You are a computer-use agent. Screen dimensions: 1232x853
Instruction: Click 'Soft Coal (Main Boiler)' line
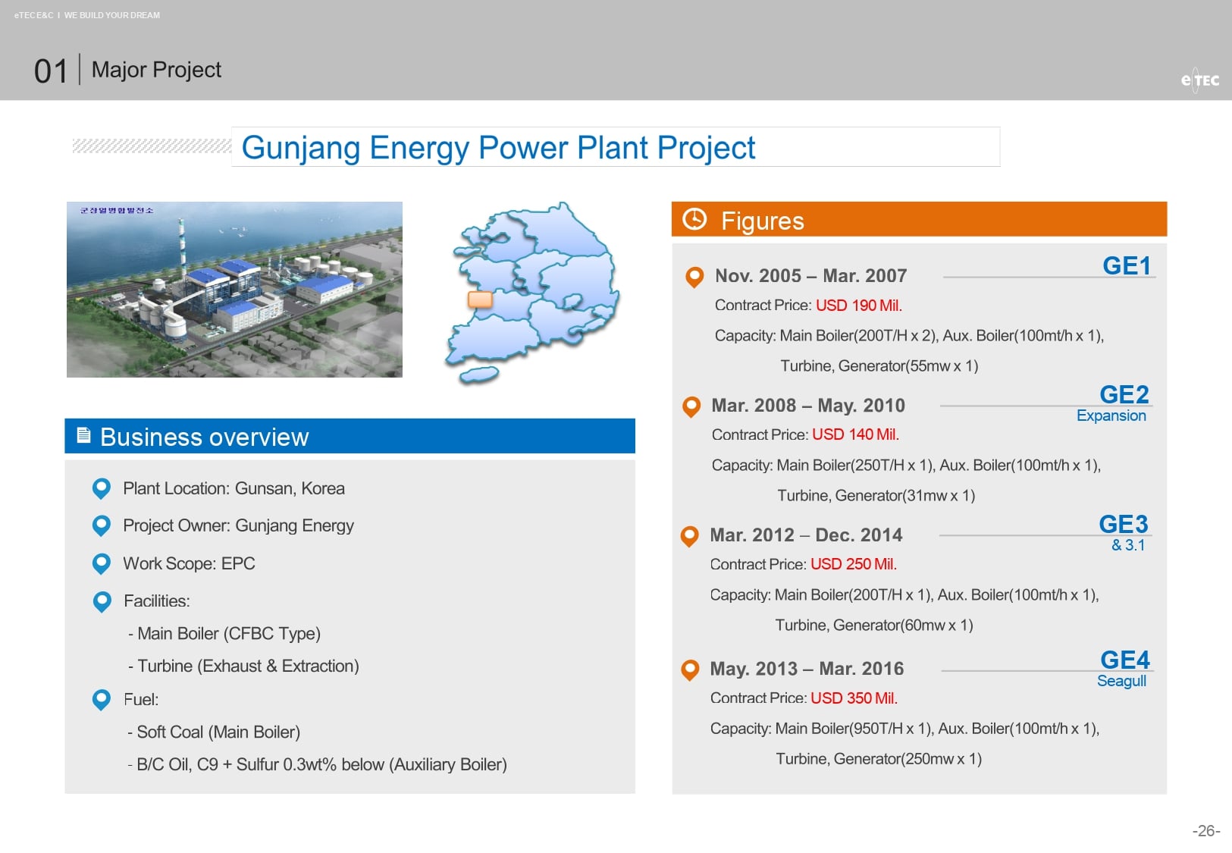pos(214,732)
